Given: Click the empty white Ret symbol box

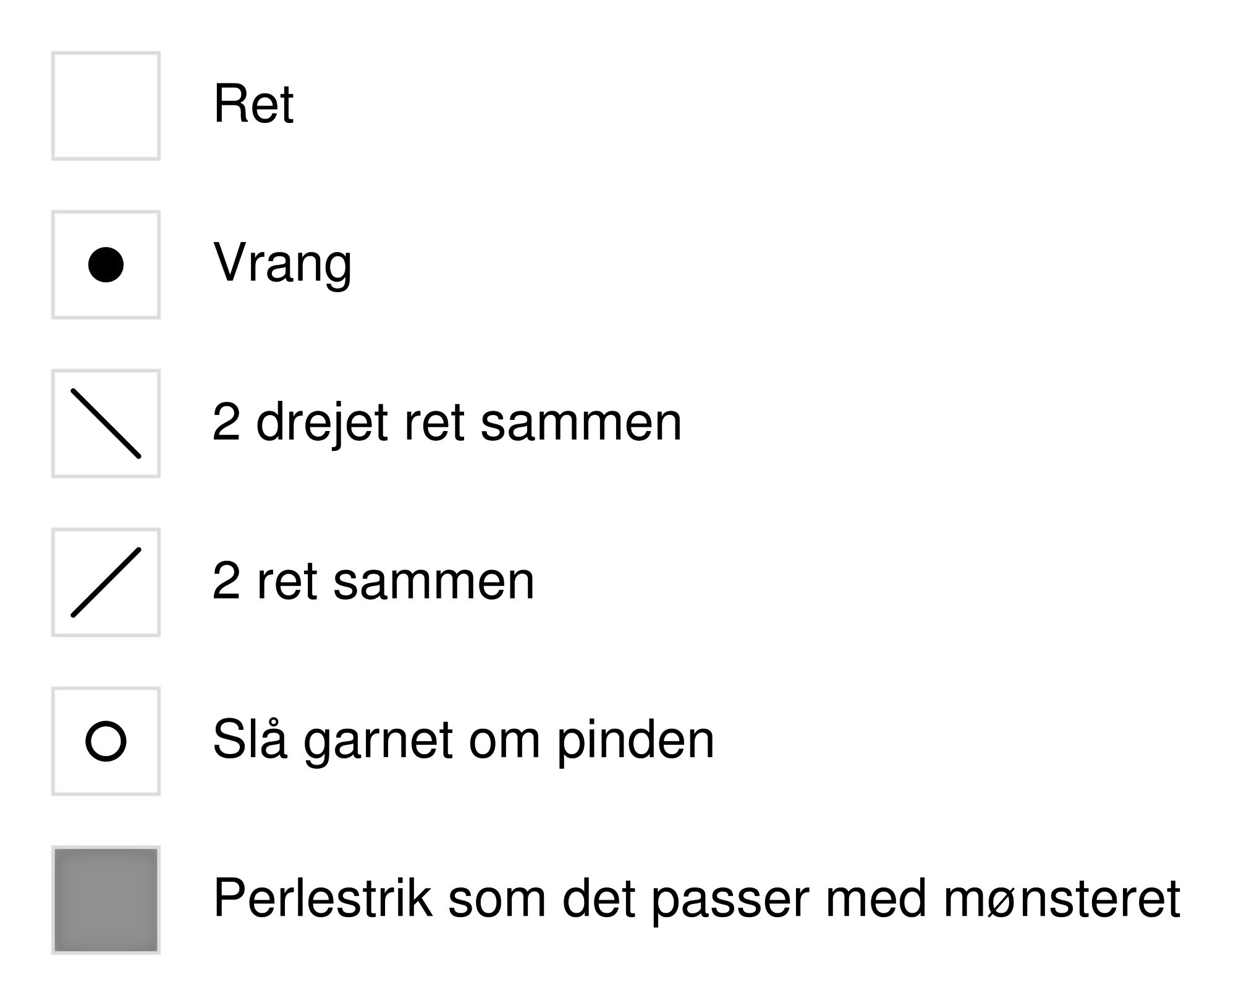Looking at the screenshot, I should click(106, 106).
